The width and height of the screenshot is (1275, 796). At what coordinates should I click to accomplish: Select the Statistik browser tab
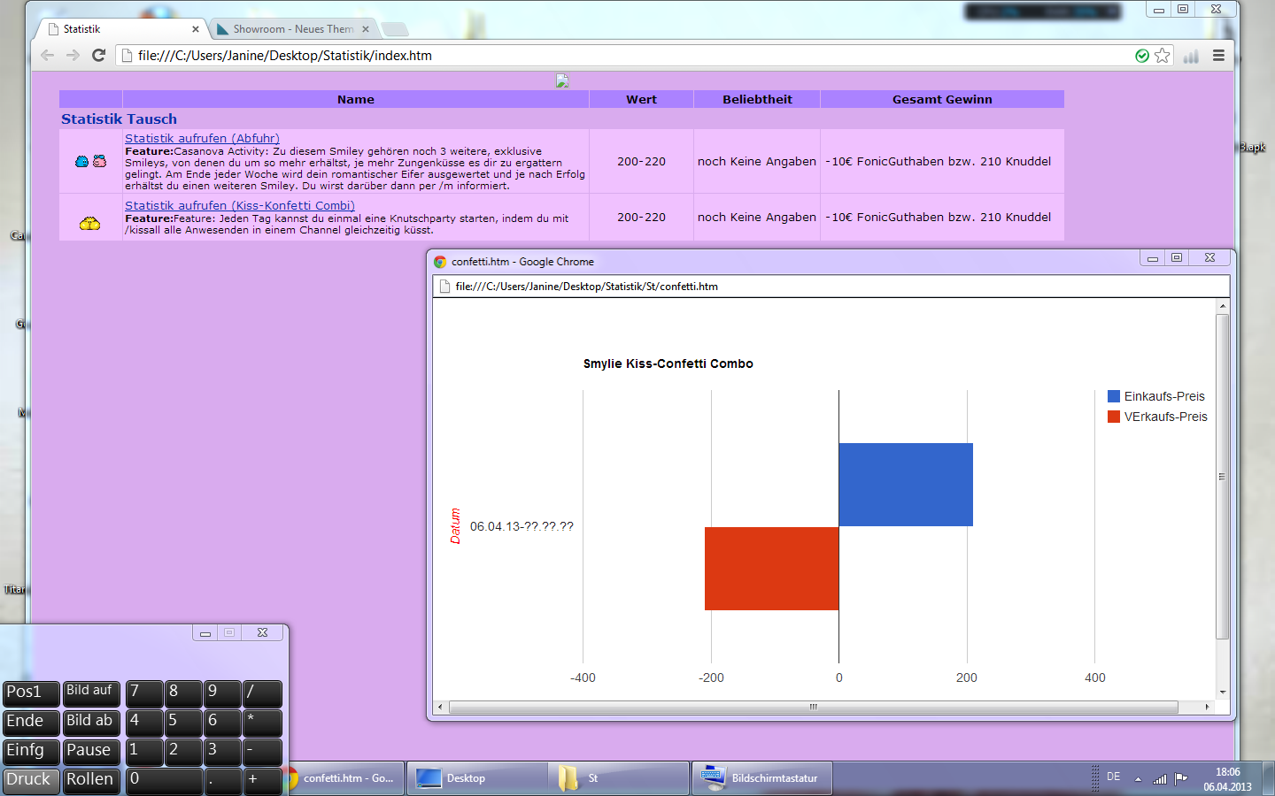point(120,29)
